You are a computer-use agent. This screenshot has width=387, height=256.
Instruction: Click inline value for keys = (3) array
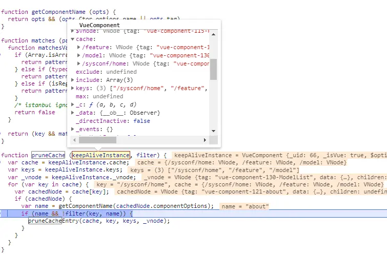coord(214,170)
